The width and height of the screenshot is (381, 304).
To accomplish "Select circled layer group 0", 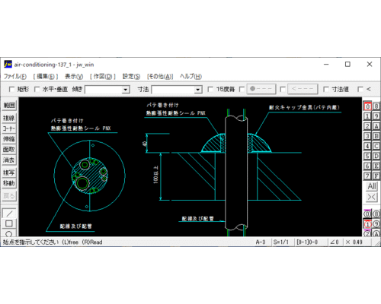I will (367, 214).
